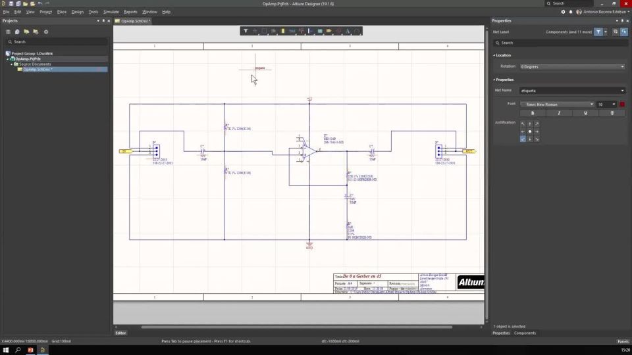Toggle select-from-list cursor icon in Properties
This screenshot has height=355, width=632.
616,32
